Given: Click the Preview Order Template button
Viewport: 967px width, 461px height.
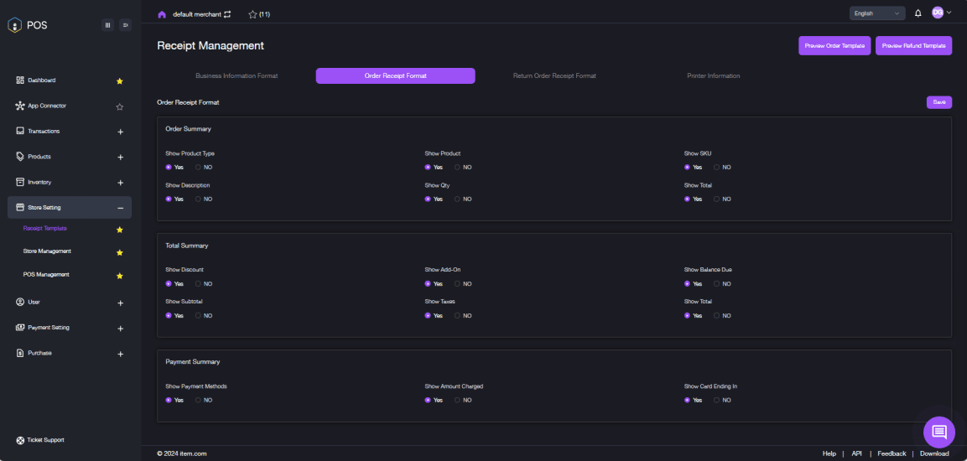Looking at the screenshot, I should [834, 45].
